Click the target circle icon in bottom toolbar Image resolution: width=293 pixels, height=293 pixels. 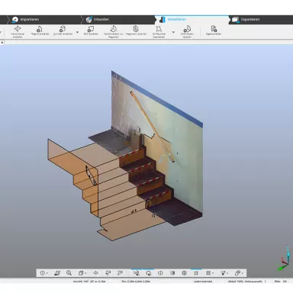pyautogui.click(x=42, y=273)
